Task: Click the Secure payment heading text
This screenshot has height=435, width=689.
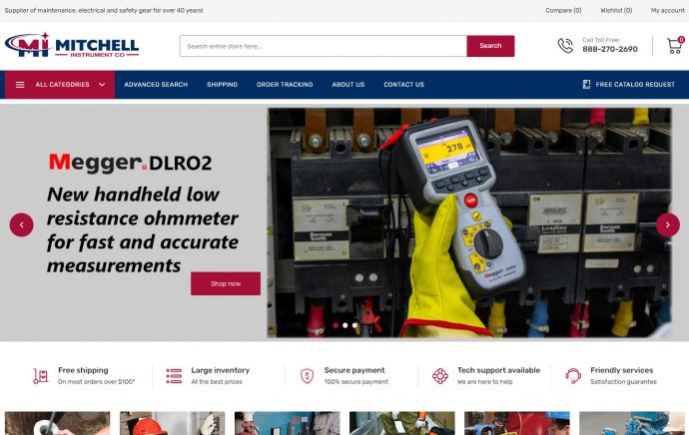Action: (x=354, y=370)
